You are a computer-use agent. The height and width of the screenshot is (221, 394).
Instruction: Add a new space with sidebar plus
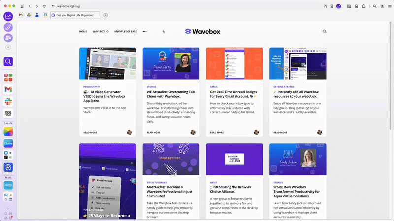pos(8,47)
